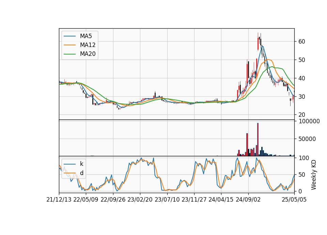Screen dimensions: 327x235
Task: Click the 60 price axis tick label
Action: click(x=302, y=42)
